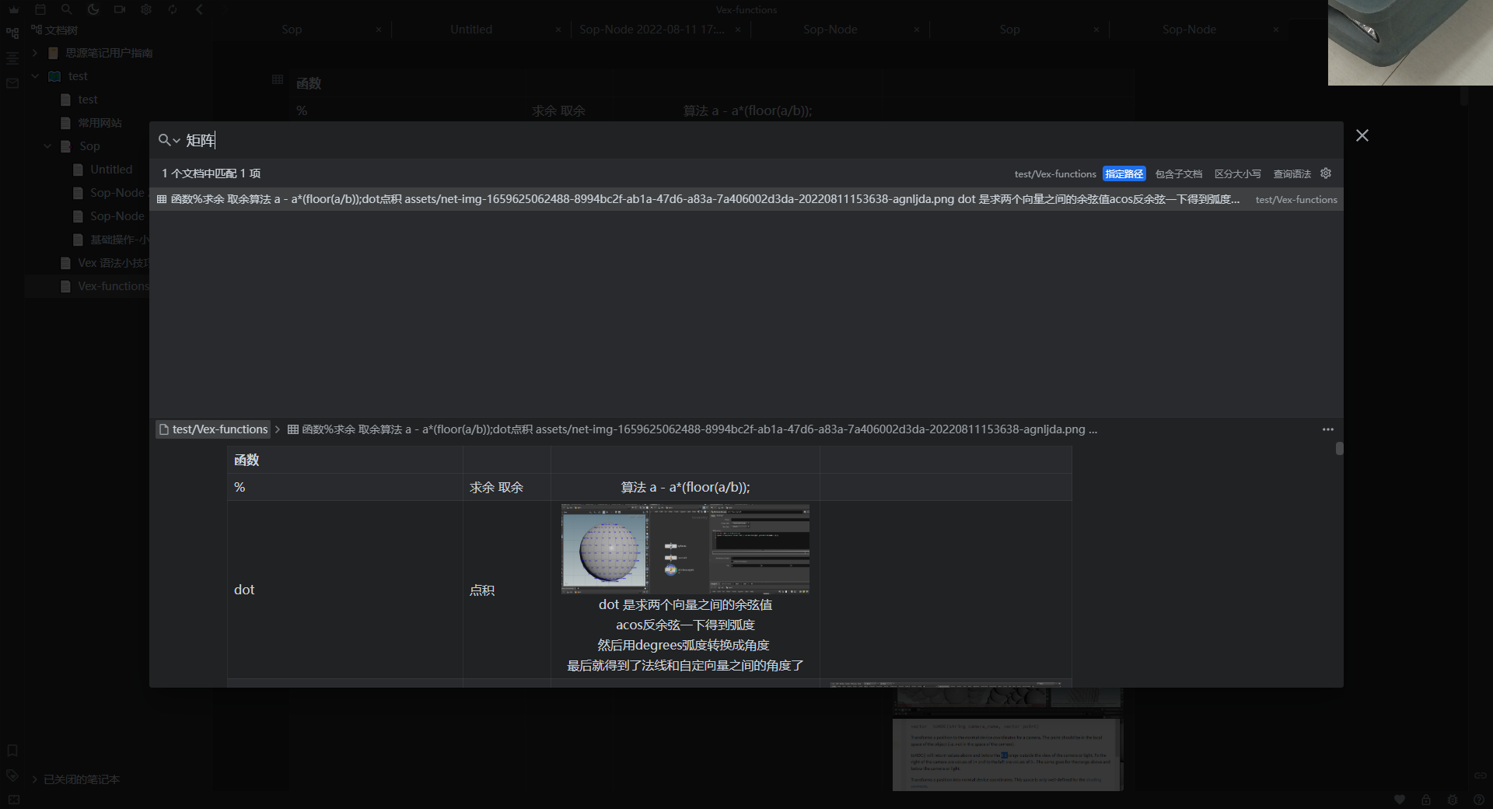The height and width of the screenshot is (809, 1493).
Task: Open search settings gear in the dialog
Action: (1326, 173)
